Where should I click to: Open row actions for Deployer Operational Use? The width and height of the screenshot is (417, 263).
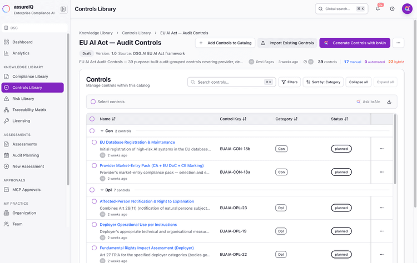(x=381, y=231)
